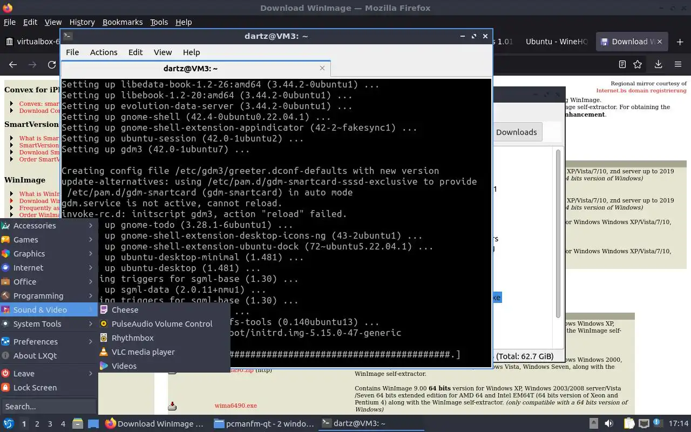Close the dartz@VM3 terminal tab
The height and width of the screenshot is (432, 691).
coord(322,68)
